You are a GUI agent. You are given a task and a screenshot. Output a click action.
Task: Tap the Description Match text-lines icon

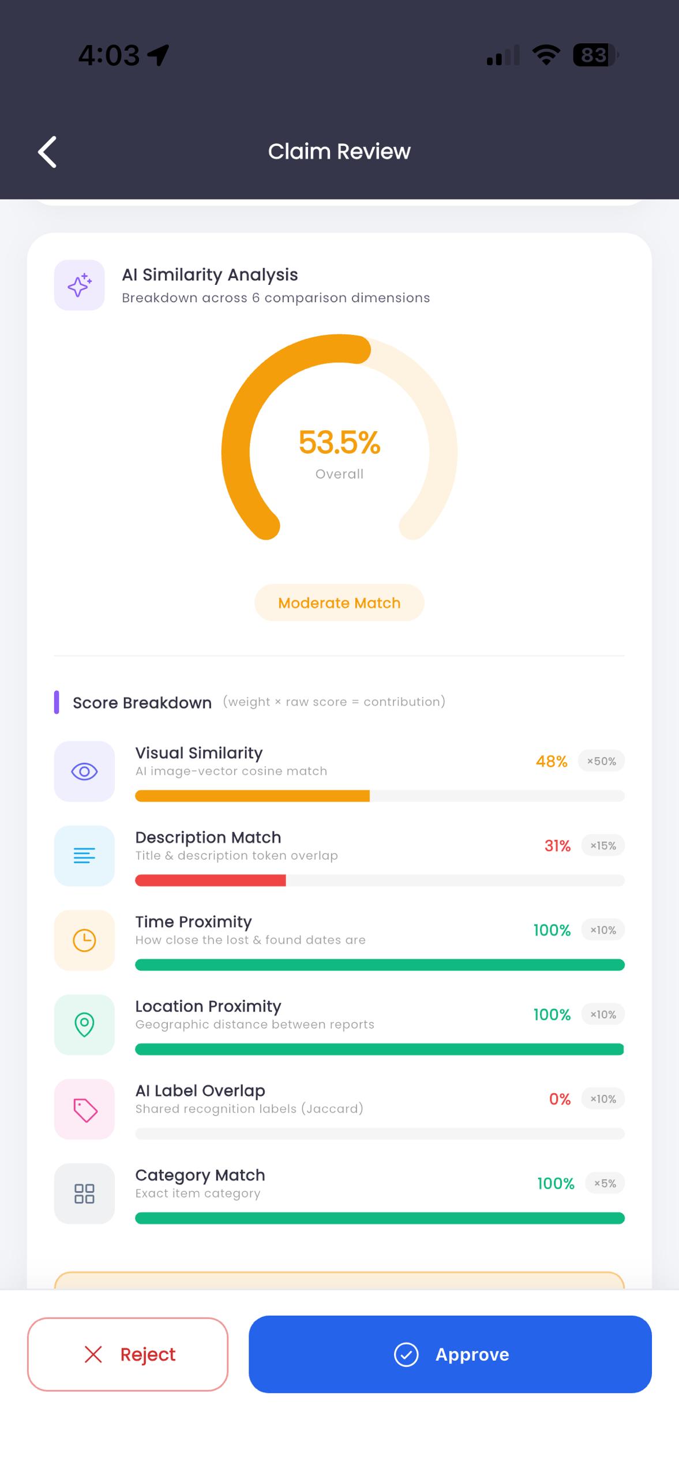[84, 856]
